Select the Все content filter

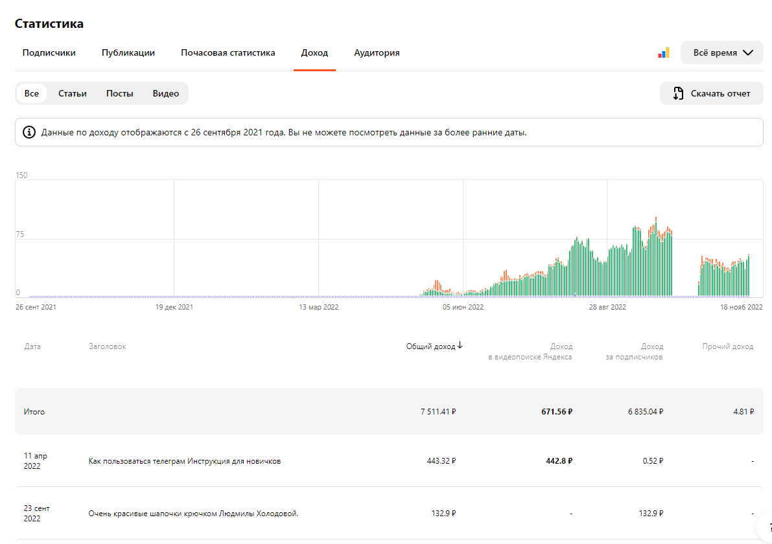pyautogui.click(x=32, y=93)
